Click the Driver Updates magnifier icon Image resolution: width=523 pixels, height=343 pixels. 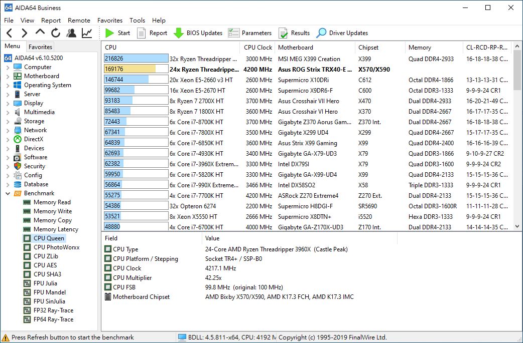[322, 33]
